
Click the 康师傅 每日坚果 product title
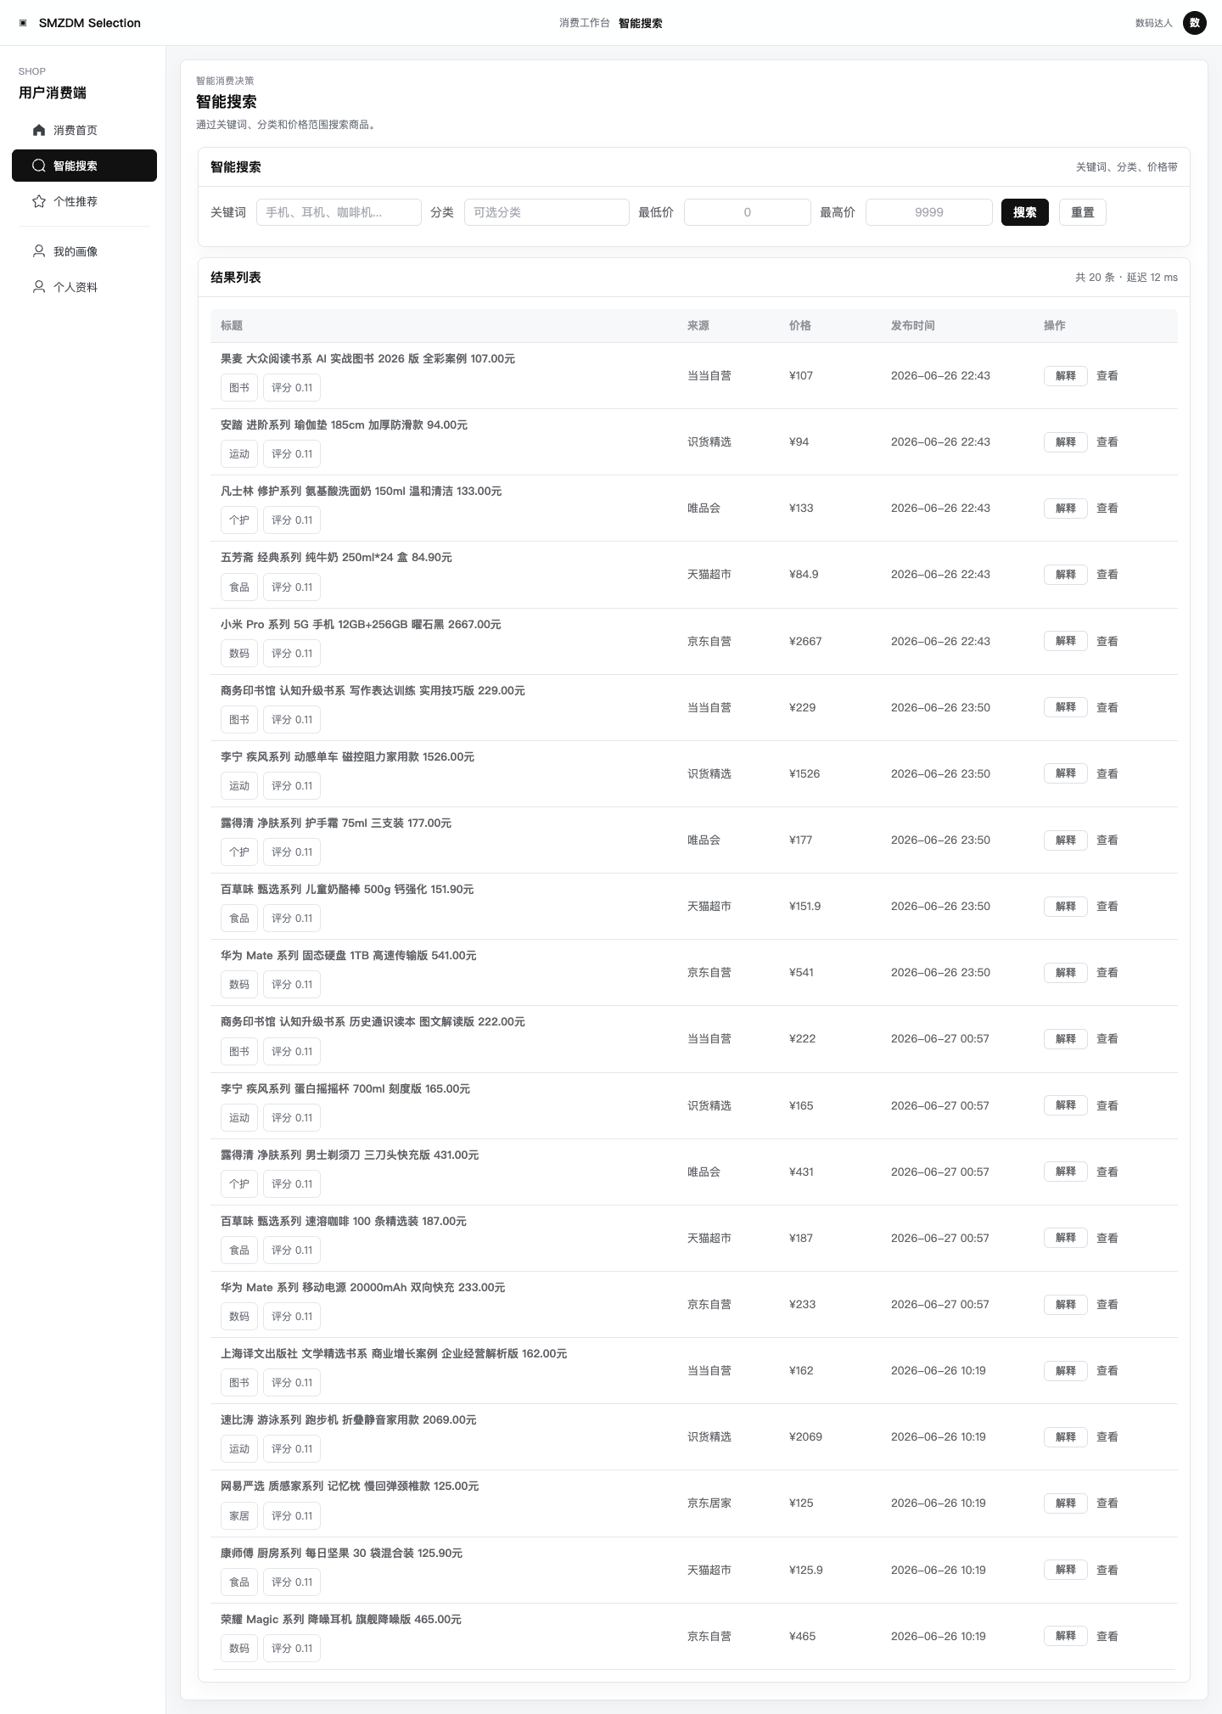341,1553
